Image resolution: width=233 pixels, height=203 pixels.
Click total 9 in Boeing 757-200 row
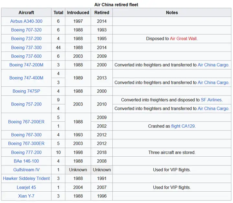click(58, 100)
